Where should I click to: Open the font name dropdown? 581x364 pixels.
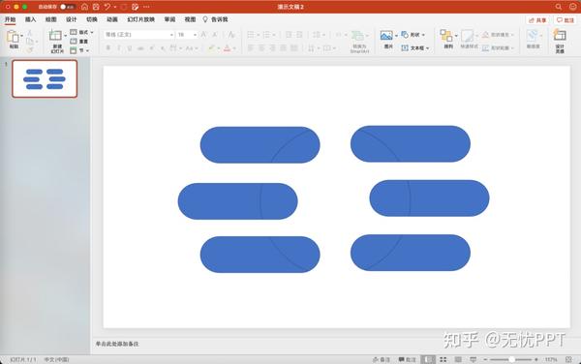(x=171, y=35)
